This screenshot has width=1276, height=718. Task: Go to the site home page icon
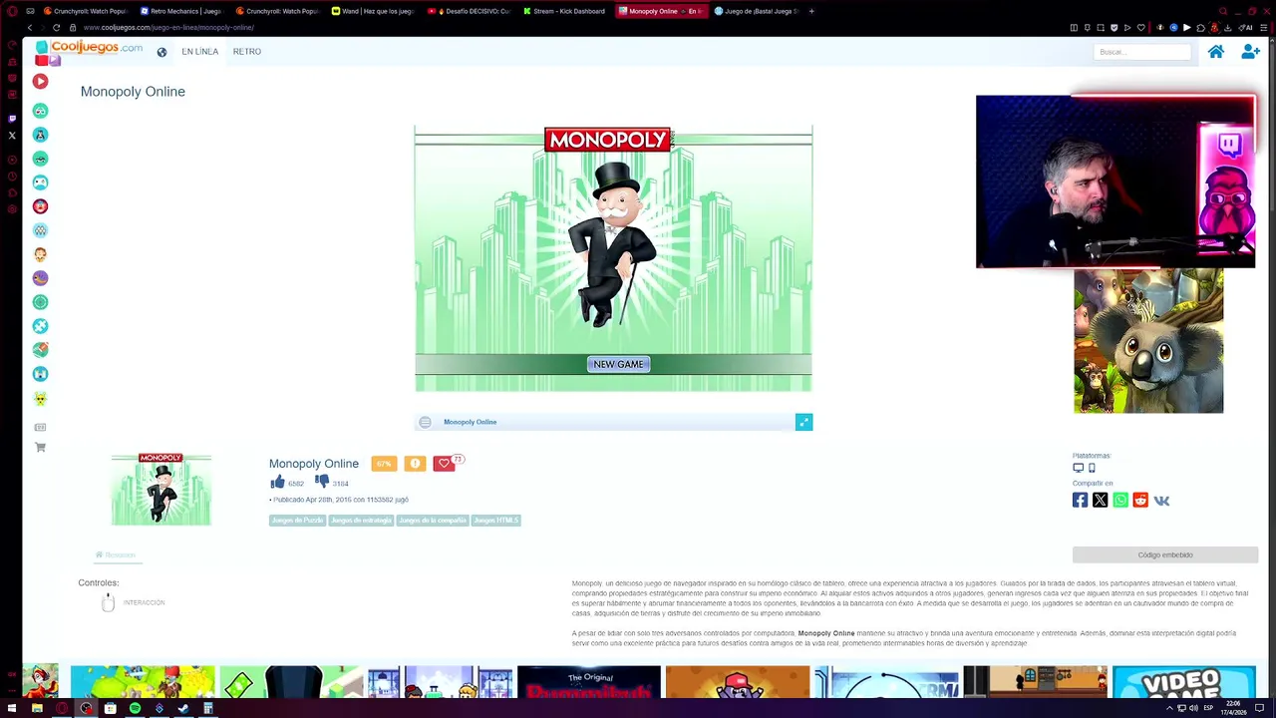click(x=1216, y=52)
